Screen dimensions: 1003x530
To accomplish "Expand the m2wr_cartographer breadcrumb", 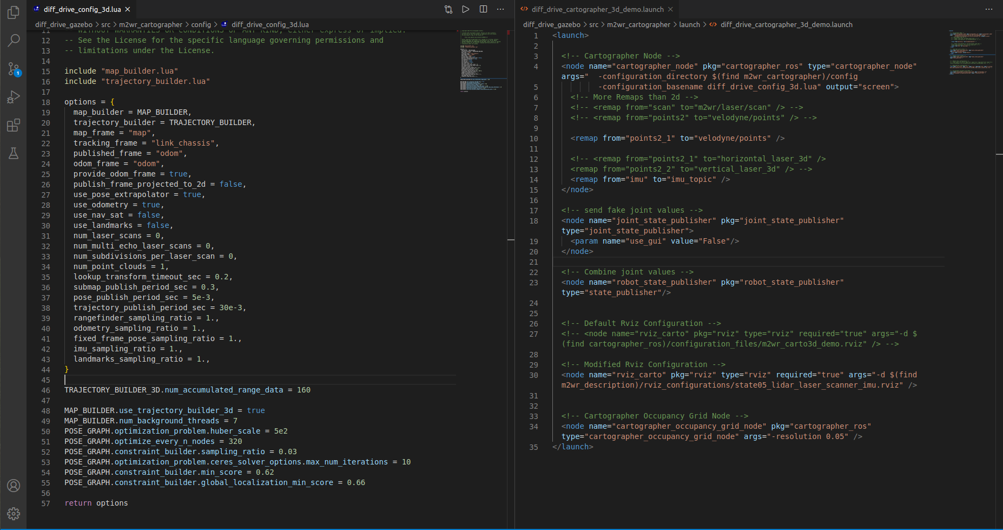I will coord(150,24).
